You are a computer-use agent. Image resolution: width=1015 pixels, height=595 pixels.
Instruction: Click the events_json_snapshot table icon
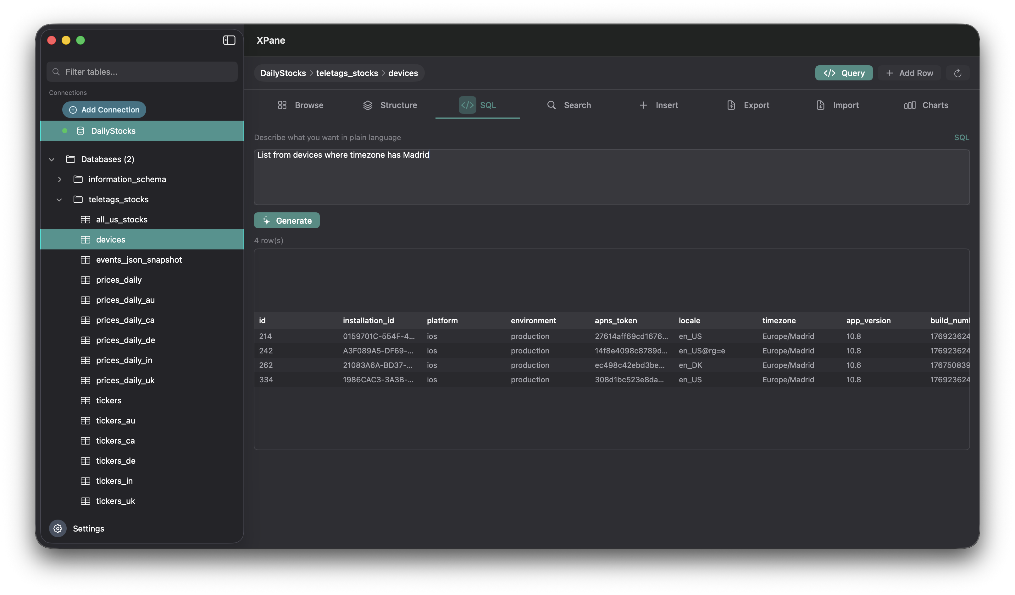coord(86,259)
